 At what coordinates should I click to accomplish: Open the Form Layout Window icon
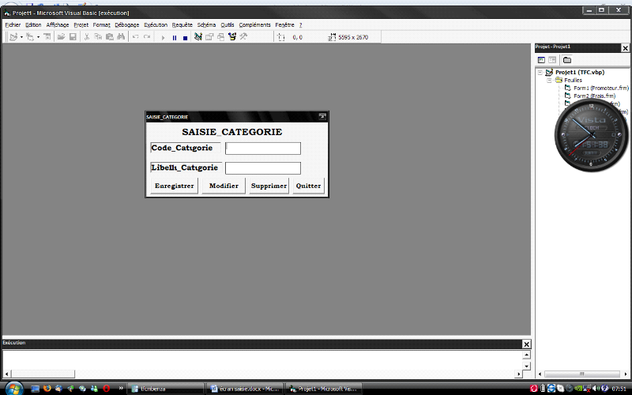(x=221, y=37)
